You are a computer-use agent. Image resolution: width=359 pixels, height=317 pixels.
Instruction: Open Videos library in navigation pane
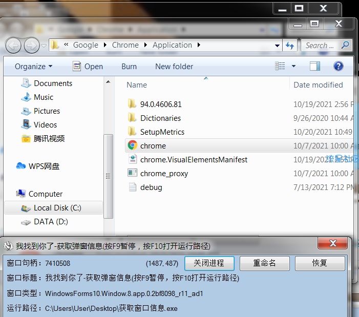[39, 125]
